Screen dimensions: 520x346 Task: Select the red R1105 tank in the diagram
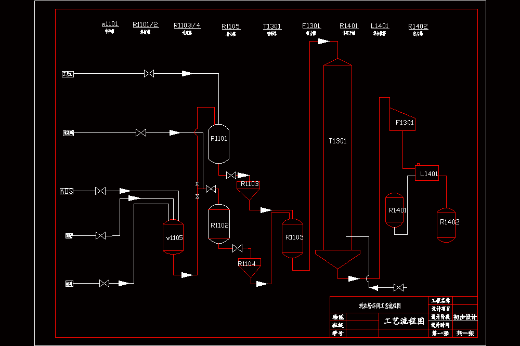(x=292, y=238)
